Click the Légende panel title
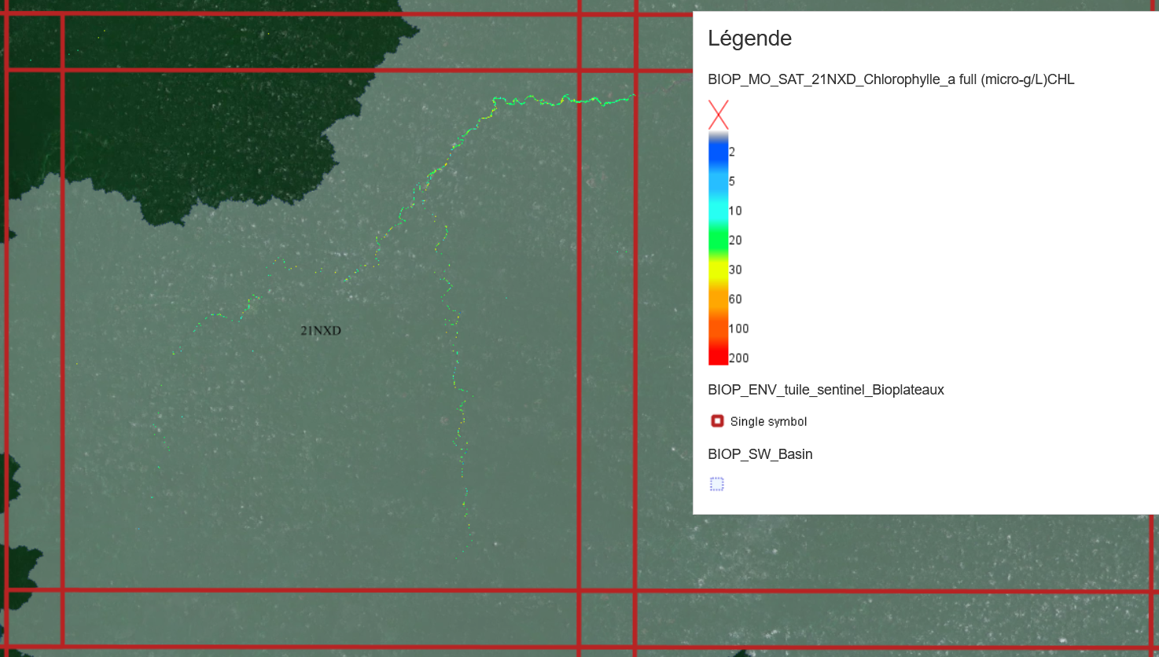Viewport: 1159px width, 657px height. pyautogui.click(x=749, y=39)
